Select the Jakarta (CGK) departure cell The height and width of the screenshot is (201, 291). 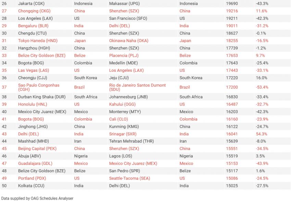(31, 3)
